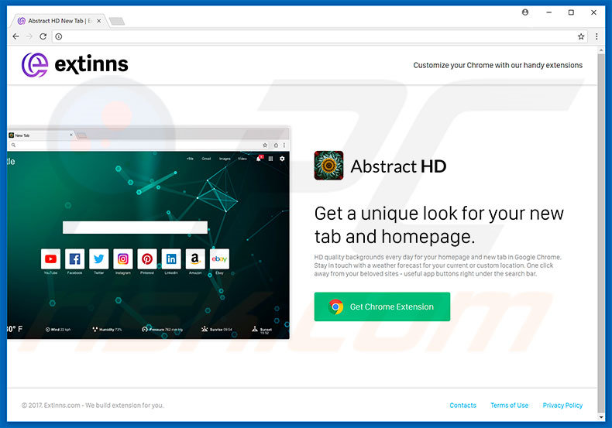This screenshot has height=428, width=612.
Task: Click the Gmail link in preview
Action: (x=206, y=159)
